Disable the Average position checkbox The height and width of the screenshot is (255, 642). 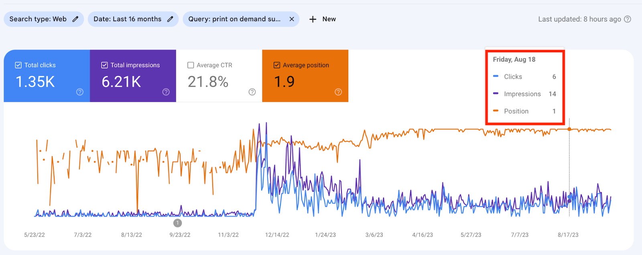[276, 65]
